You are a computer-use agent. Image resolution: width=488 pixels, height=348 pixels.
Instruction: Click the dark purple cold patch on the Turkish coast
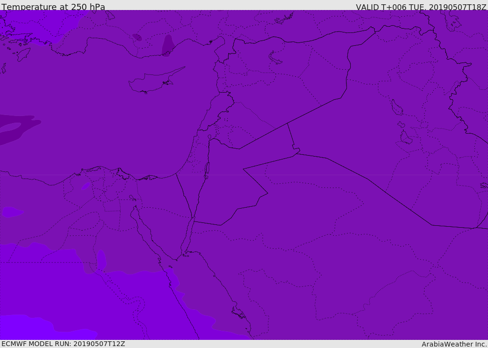tap(168, 46)
